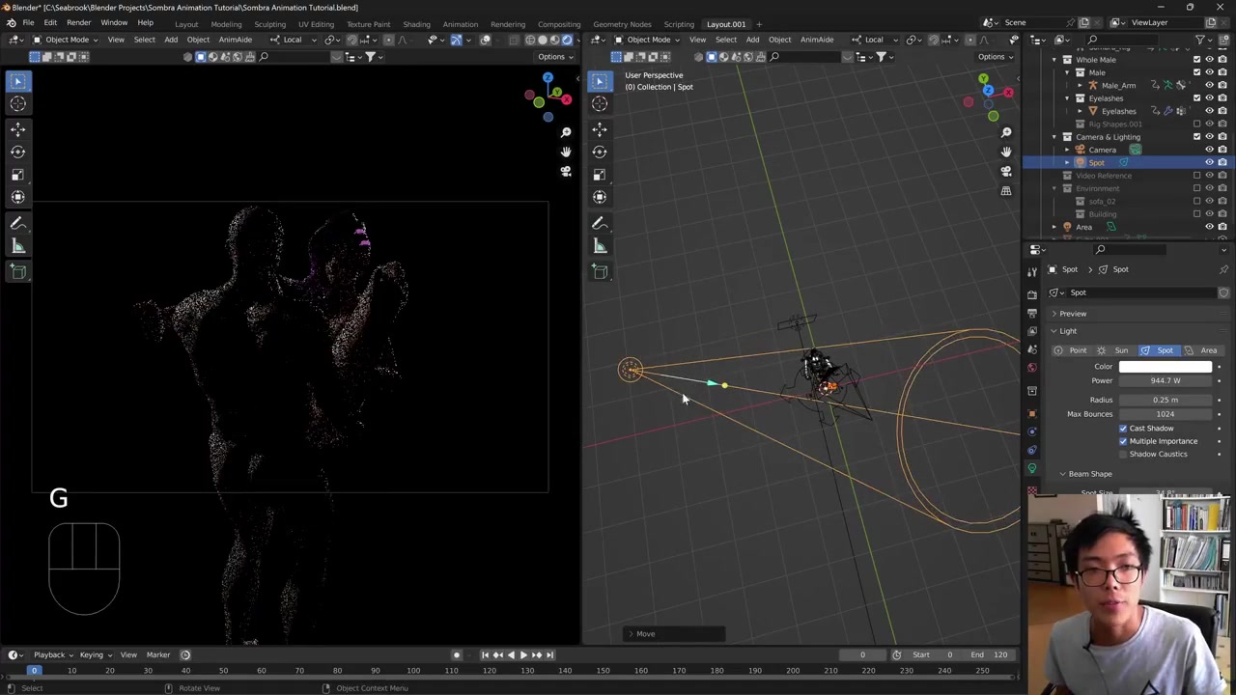Select the Annotate tool in right viewport

click(x=600, y=223)
